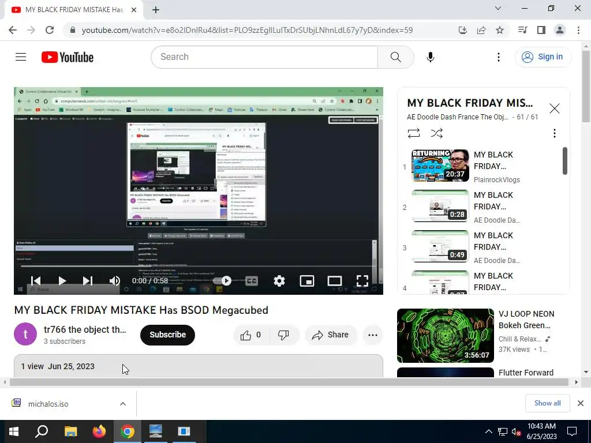
Task: Open a new Chrome tab
Action: (156, 10)
